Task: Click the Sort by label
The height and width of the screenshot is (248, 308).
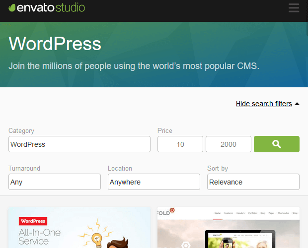Action: 218,169
